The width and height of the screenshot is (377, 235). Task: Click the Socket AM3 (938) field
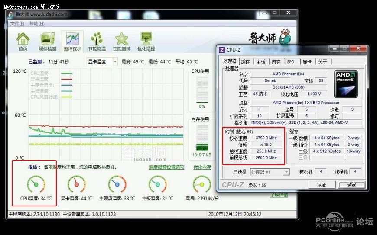pos(288,87)
